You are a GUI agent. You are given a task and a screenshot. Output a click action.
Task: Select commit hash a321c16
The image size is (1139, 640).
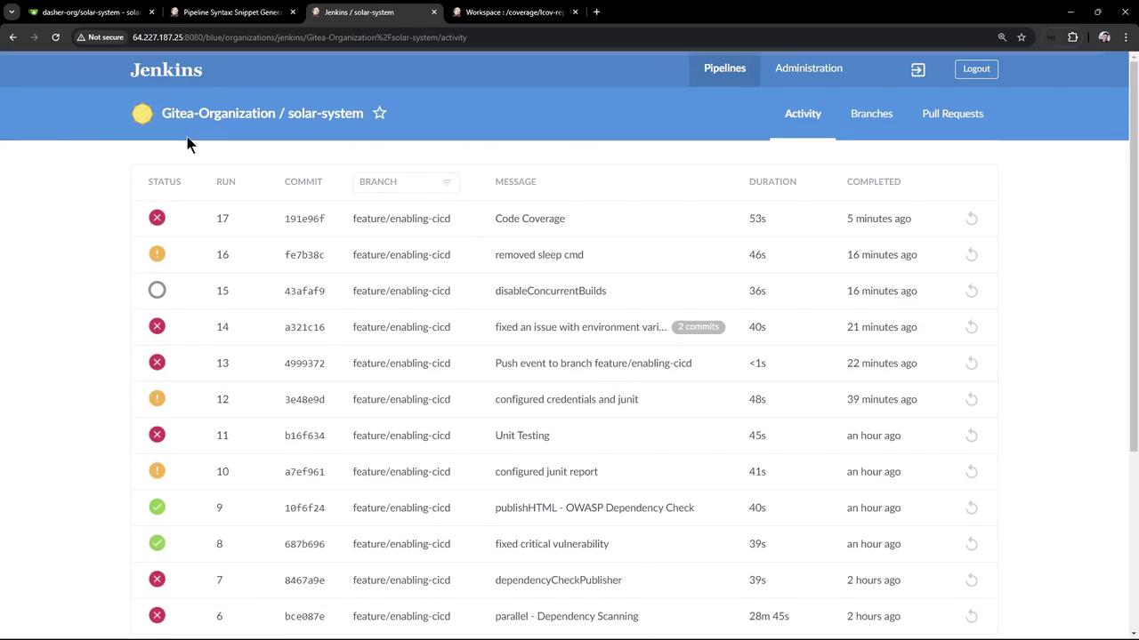click(304, 327)
